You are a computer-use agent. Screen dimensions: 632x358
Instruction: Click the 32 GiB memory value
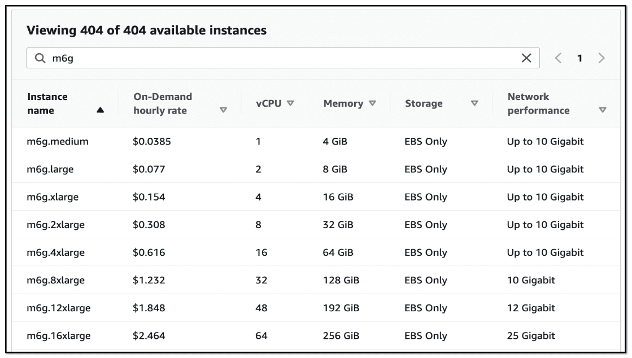coord(338,225)
